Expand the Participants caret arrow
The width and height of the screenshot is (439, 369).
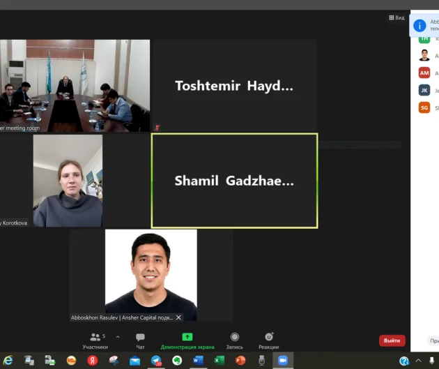tap(118, 337)
